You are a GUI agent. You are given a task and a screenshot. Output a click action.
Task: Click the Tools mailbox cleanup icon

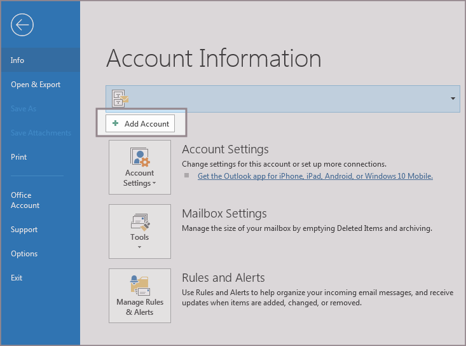139,221
